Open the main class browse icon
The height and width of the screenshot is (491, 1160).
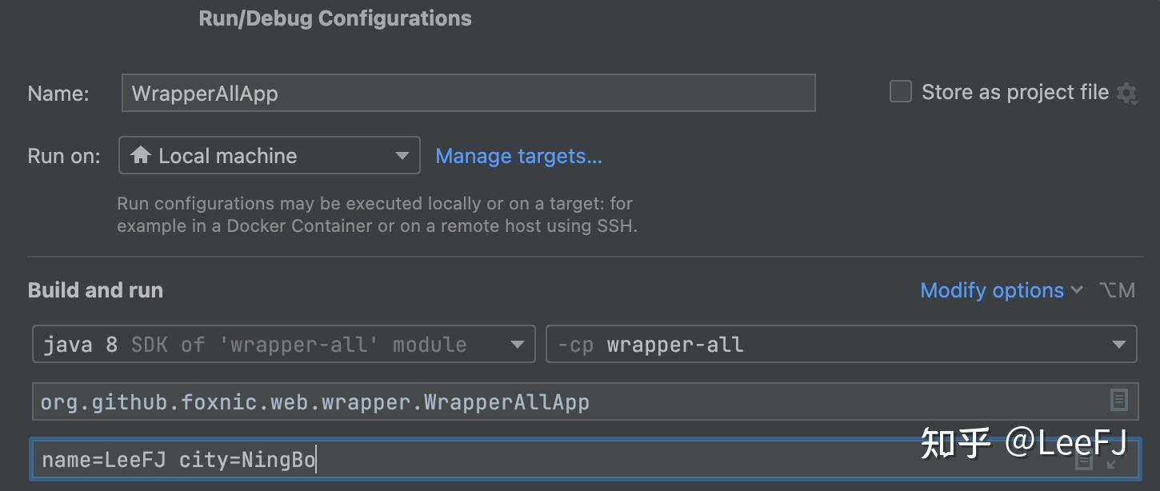tap(1118, 400)
